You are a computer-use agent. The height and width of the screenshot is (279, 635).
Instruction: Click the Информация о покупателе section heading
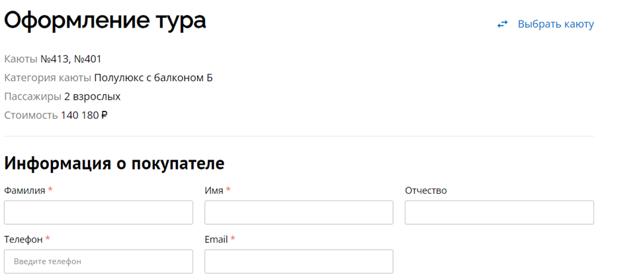[114, 164]
